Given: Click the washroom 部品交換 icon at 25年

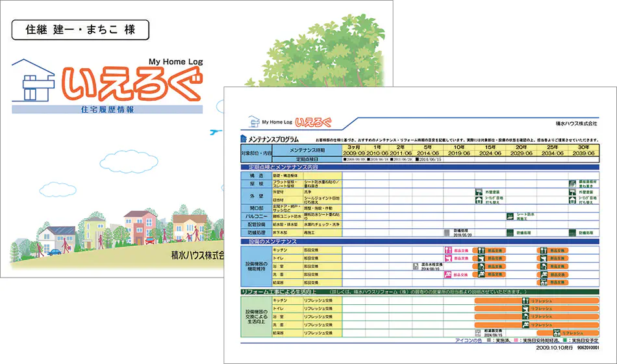Looking at the screenshot, I should point(544,274).
